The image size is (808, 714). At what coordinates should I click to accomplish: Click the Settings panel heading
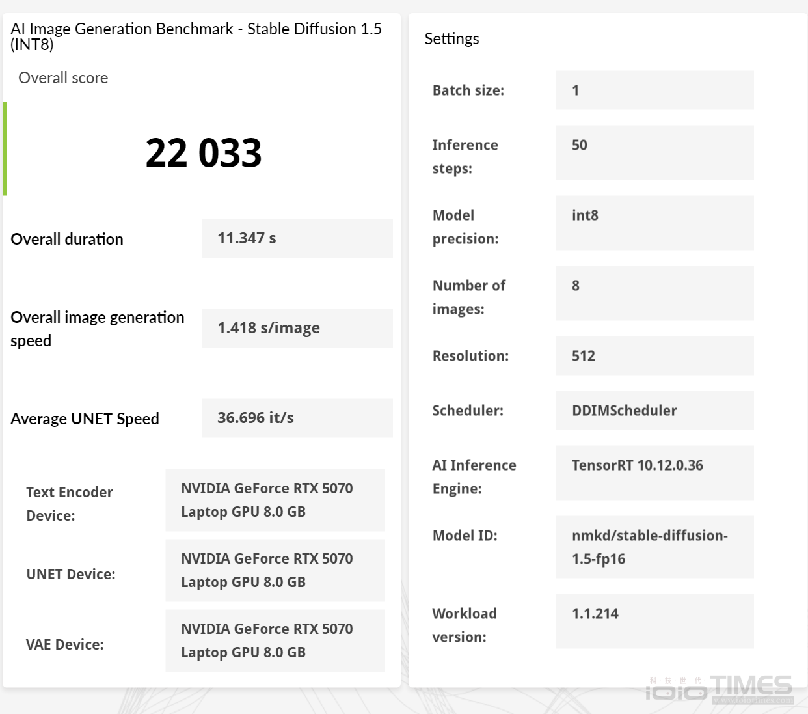click(x=451, y=39)
